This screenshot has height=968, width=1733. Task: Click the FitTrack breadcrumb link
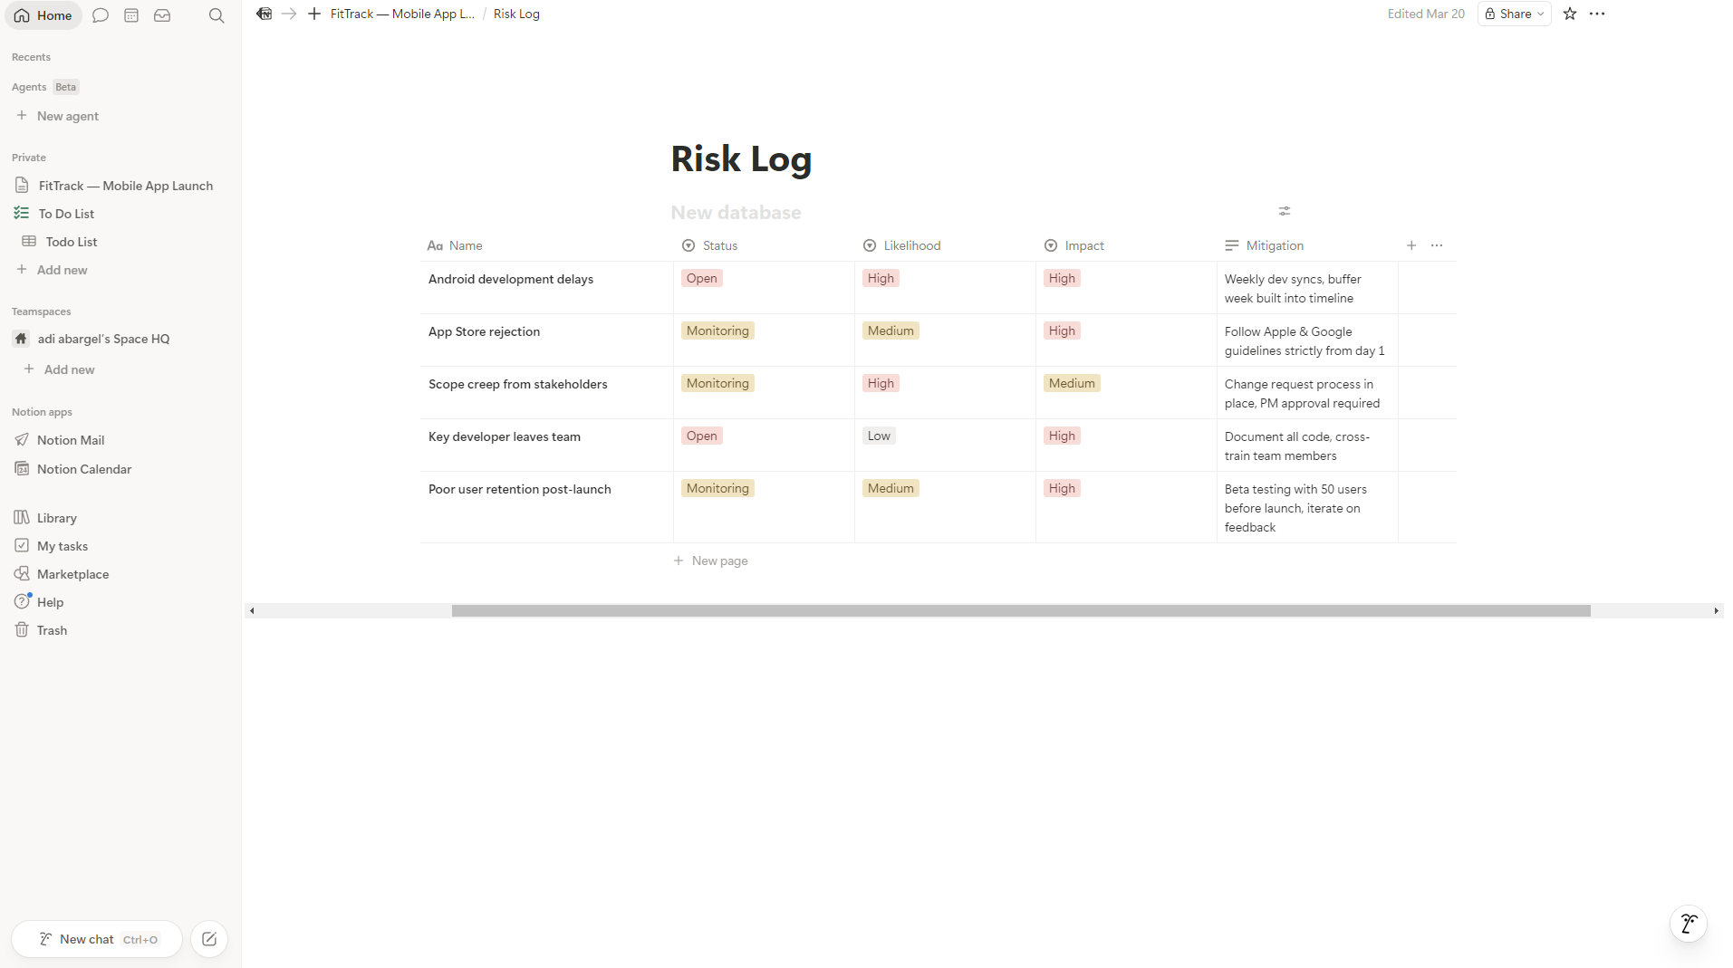(x=401, y=14)
